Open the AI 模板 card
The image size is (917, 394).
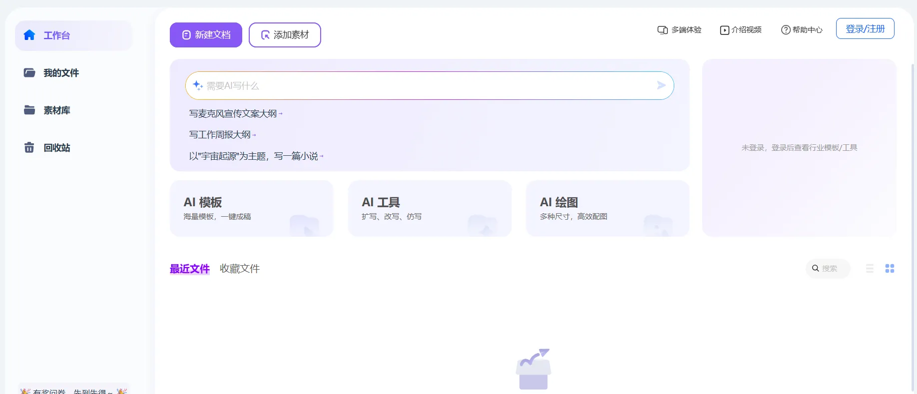(252, 208)
